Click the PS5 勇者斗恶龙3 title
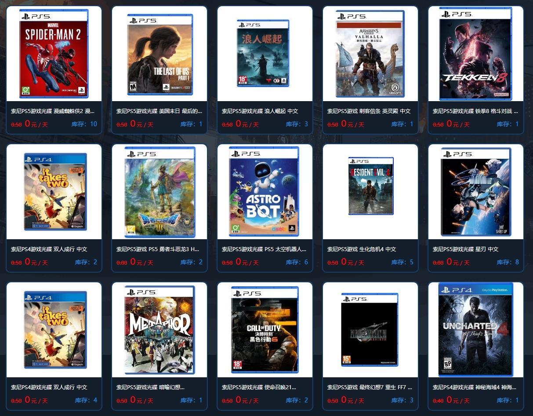The width and height of the screenshot is (533, 416). [158, 249]
